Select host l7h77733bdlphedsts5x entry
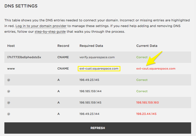 click(24, 57)
